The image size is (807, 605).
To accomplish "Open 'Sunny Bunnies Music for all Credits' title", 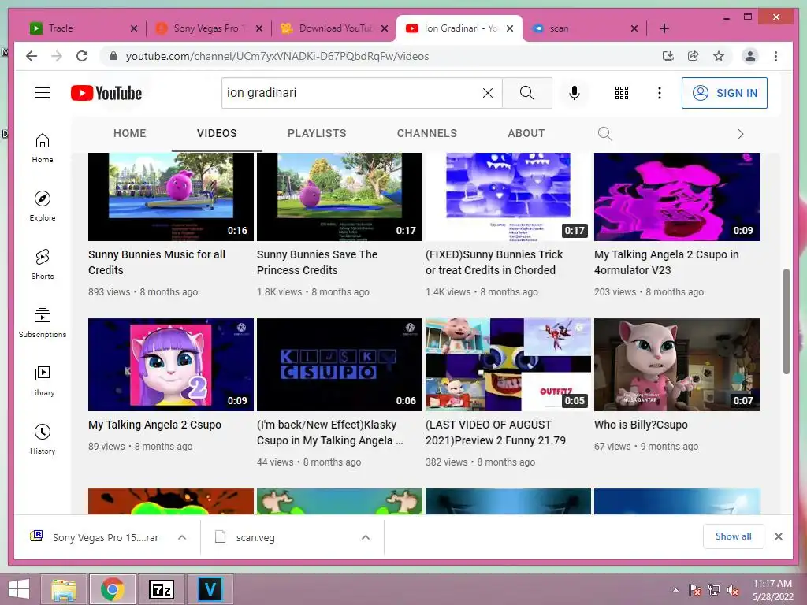I will (x=157, y=262).
